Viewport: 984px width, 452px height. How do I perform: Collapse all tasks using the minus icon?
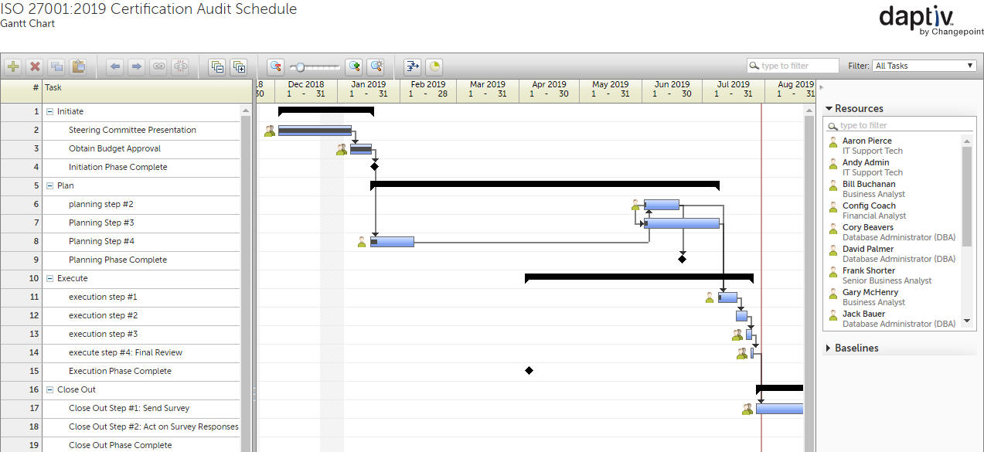217,66
